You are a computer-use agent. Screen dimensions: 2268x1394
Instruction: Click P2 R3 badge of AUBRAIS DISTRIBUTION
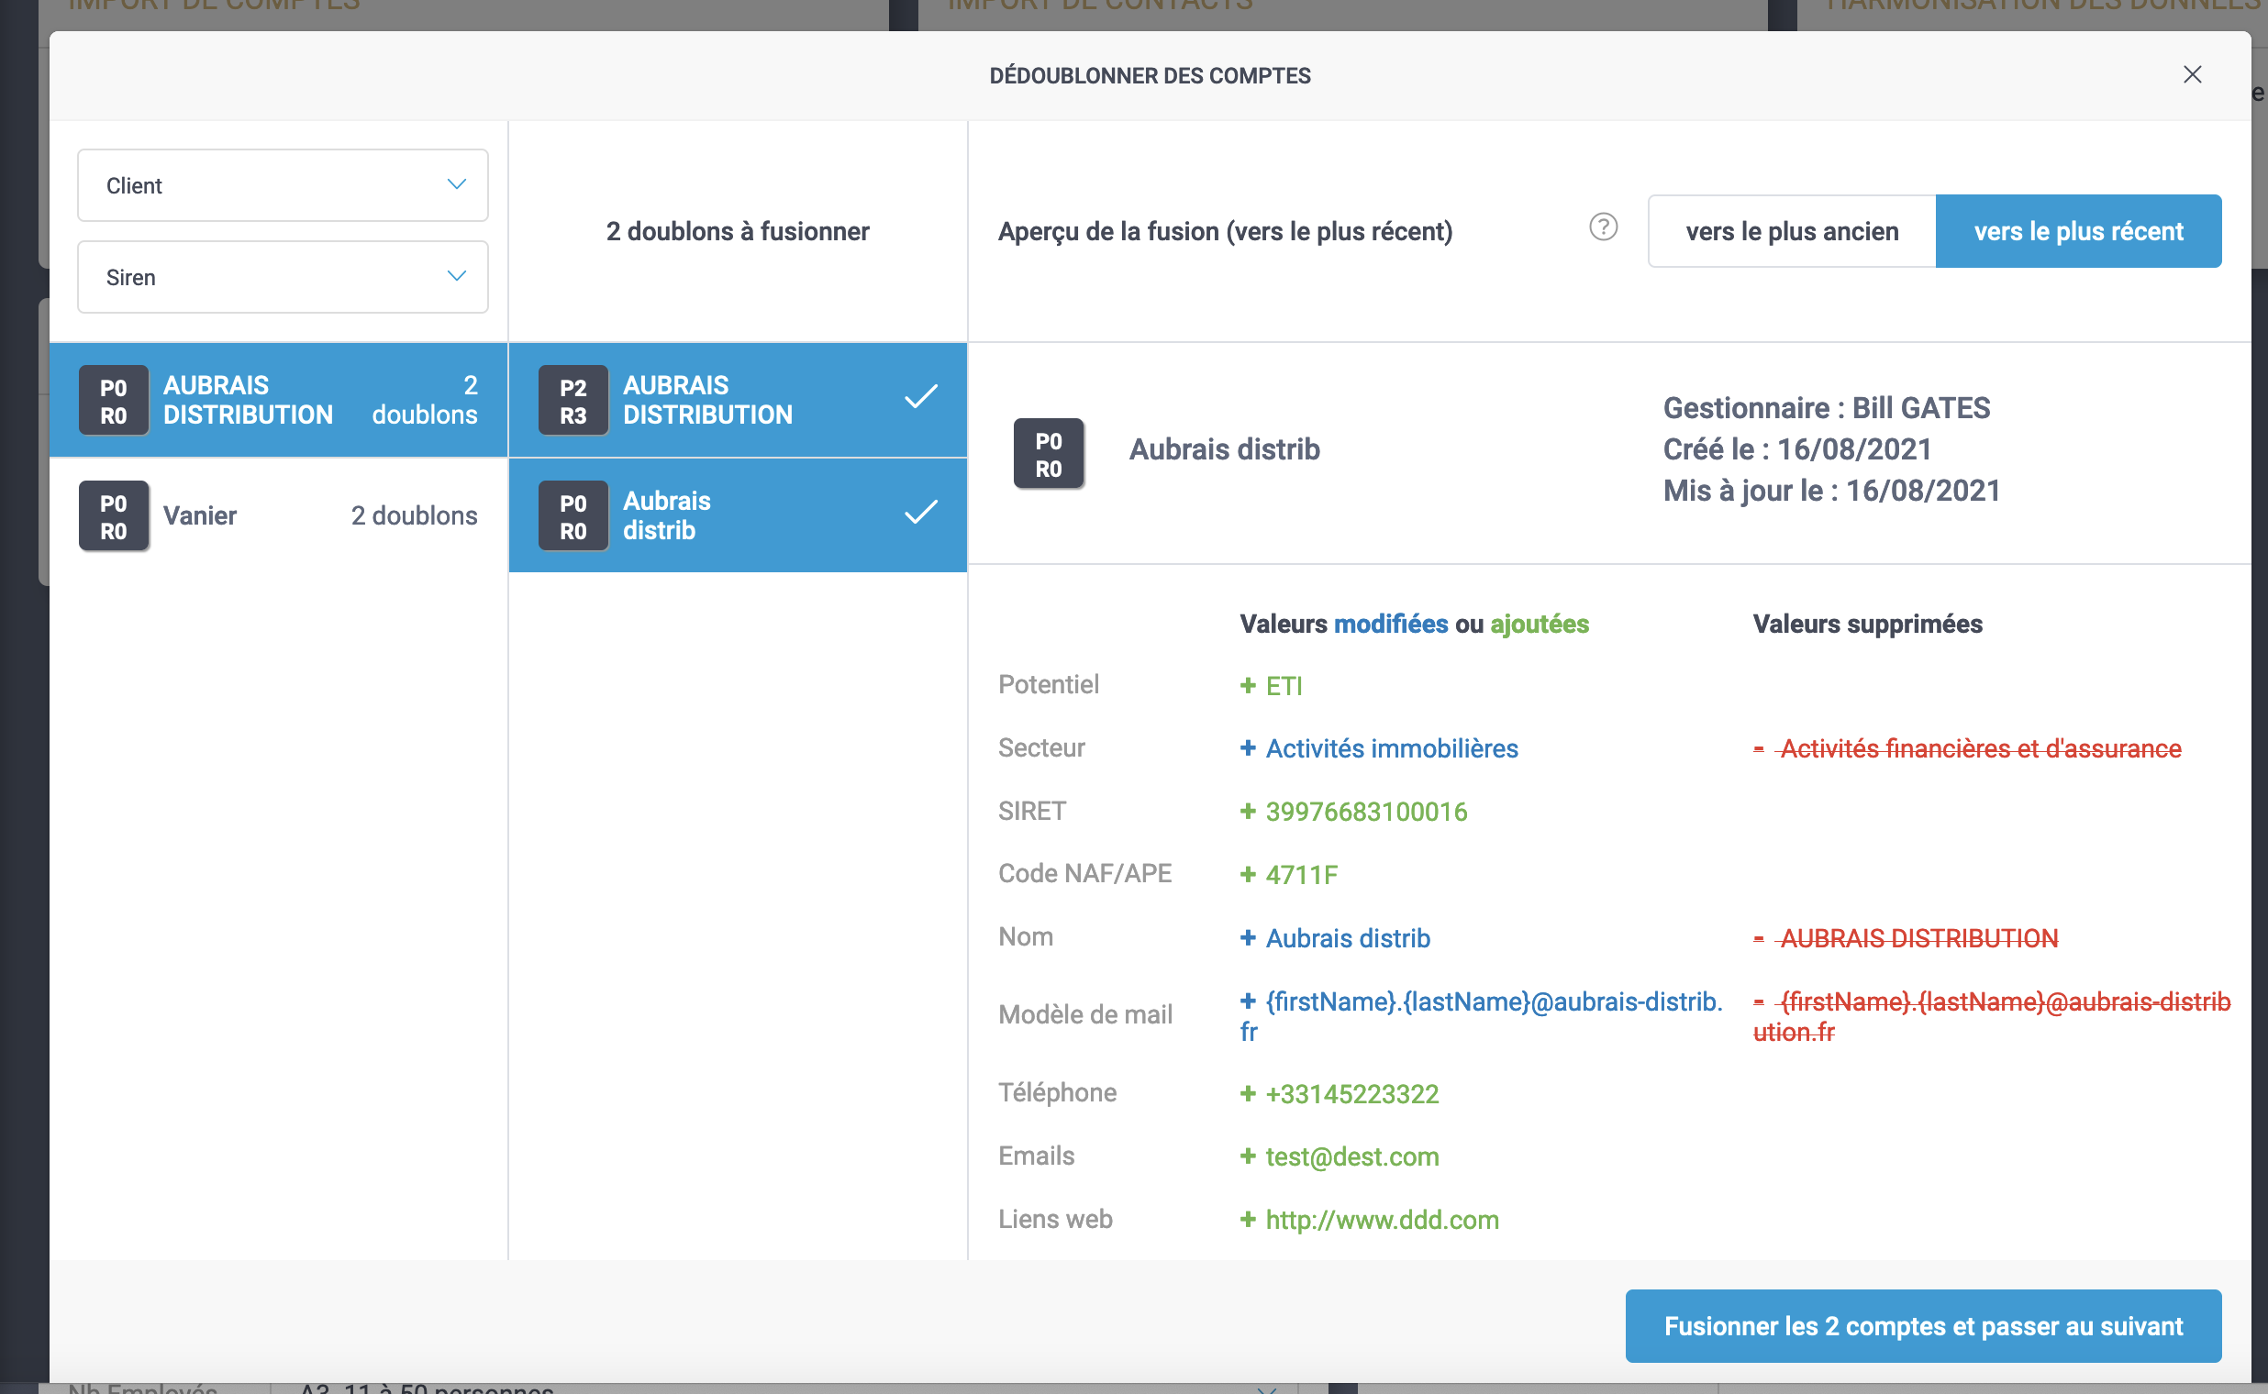coord(573,401)
